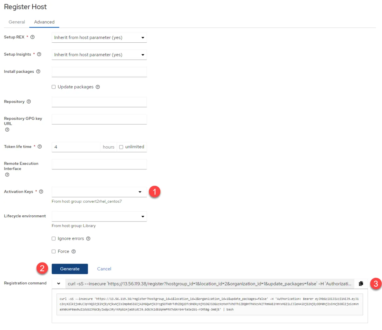Open the Lifecycle environment dropdown
This screenshot has width=382, height=330.
coord(99,216)
